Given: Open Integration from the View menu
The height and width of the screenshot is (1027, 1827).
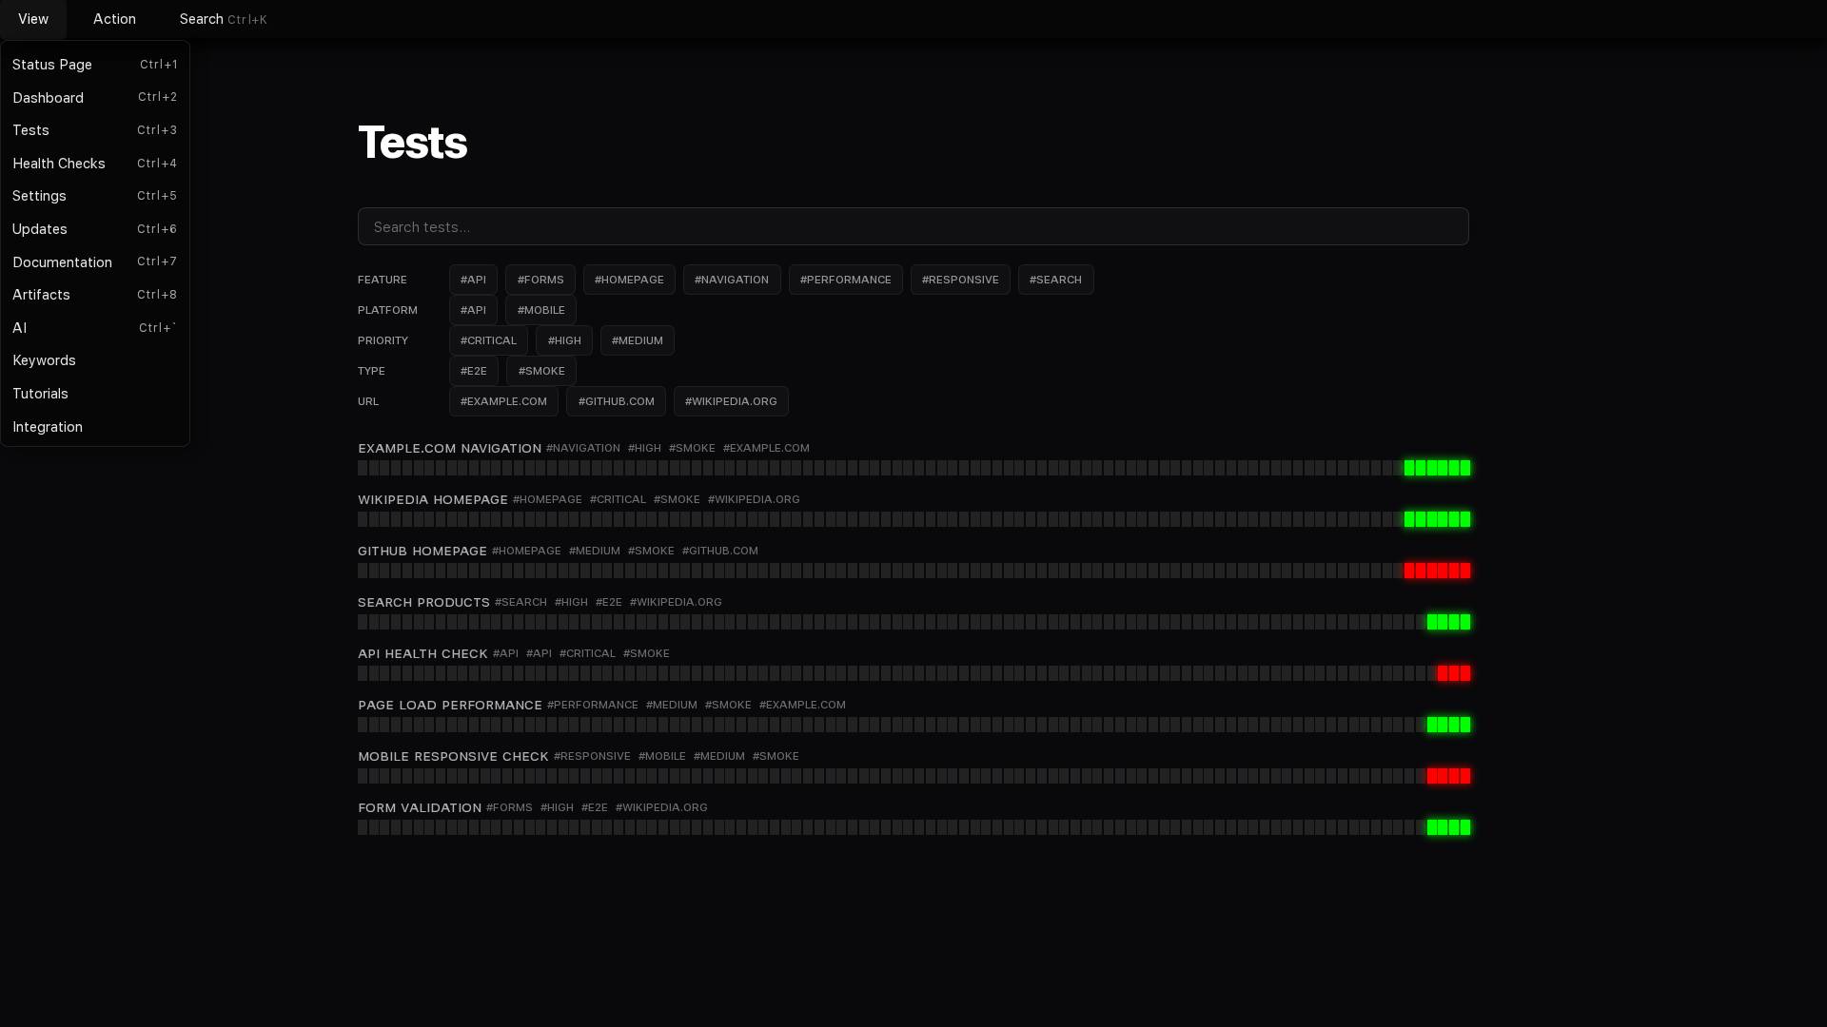Looking at the screenshot, I should coord(47,426).
